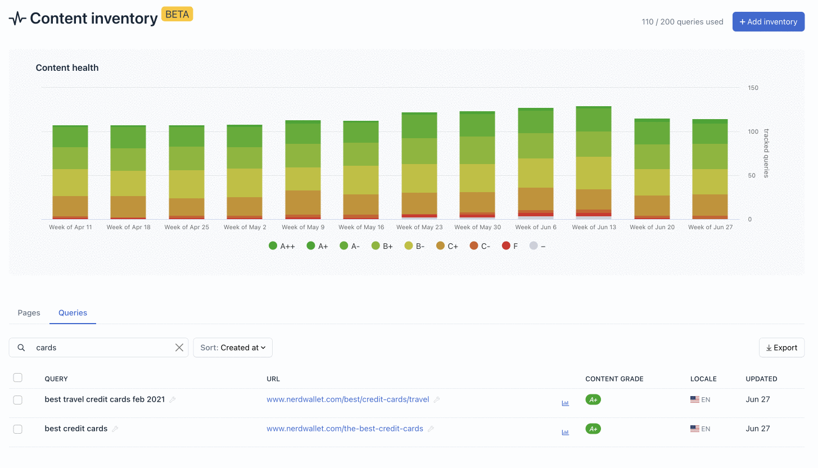This screenshot has width=818, height=468.
Task: Toggle the select-all checkbox in table header
Action: click(17, 378)
